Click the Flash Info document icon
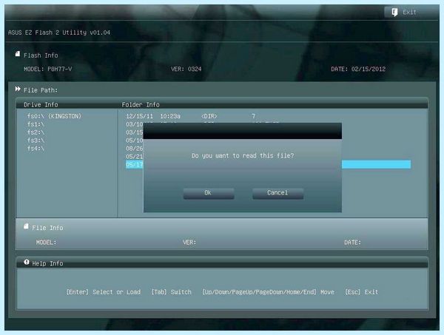 [18, 54]
